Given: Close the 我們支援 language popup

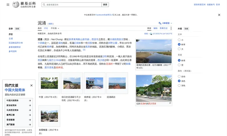Looking at the screenshot, I should (x=32, y=85).
